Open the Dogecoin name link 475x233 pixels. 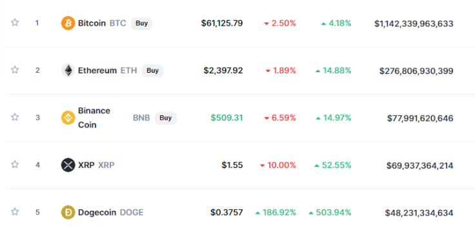point(97,212)
